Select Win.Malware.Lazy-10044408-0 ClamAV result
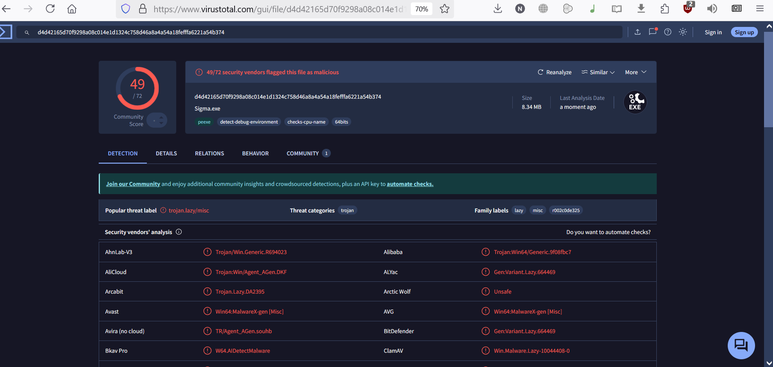The height and width of the screenshot is (367, 773). (x=532, y=351)
